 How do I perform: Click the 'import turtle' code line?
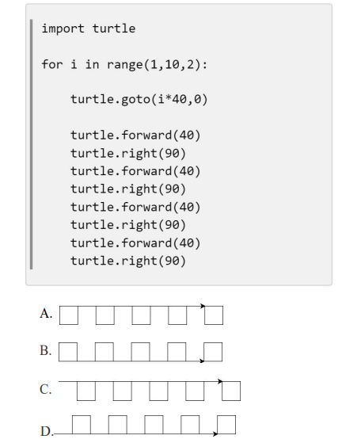point(89,29)
